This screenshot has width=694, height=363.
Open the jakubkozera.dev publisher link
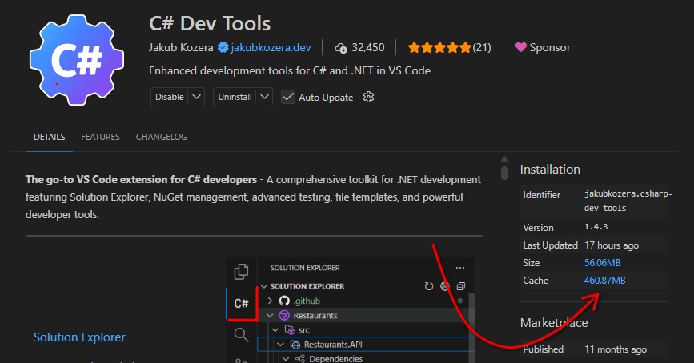pyautogui.click(x=271, y=47)
